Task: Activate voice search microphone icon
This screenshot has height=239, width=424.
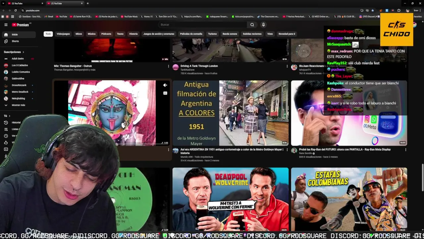Action: pos(263,25)
